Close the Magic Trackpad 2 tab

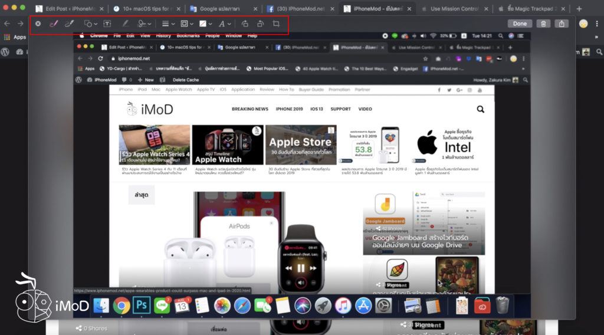point(563,8)
